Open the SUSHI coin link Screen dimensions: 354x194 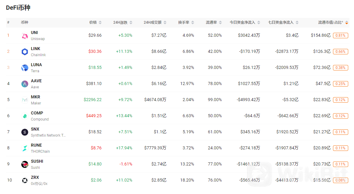37,162
